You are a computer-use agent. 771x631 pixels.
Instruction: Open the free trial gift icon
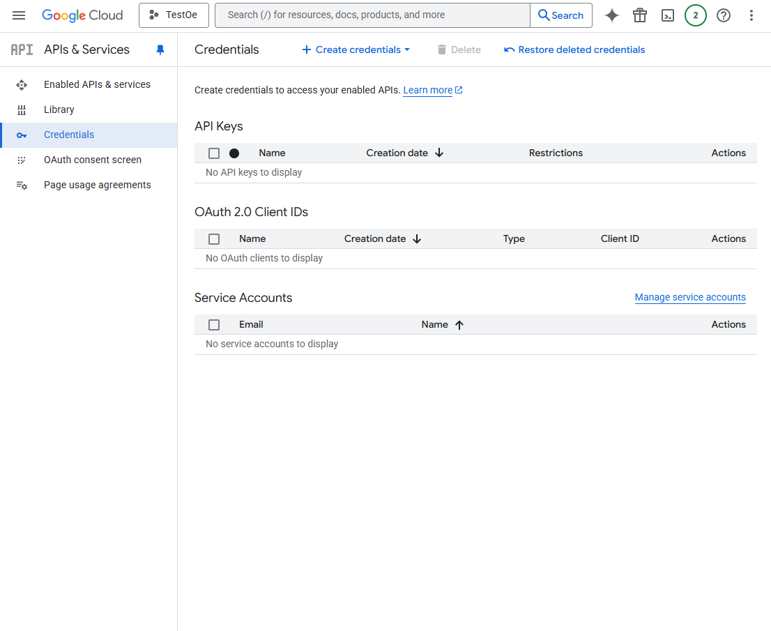pyautogui.click(x=640, y=16)
